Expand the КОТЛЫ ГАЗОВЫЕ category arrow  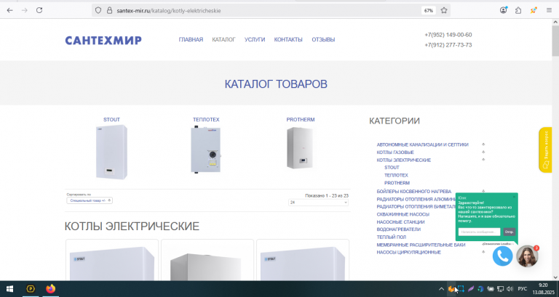click(x=483, y=152)
